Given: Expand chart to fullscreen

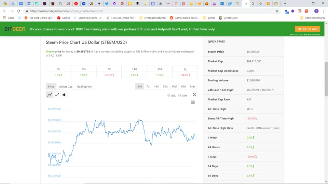Looking at the screenshot, I should [x=194, y=95].
